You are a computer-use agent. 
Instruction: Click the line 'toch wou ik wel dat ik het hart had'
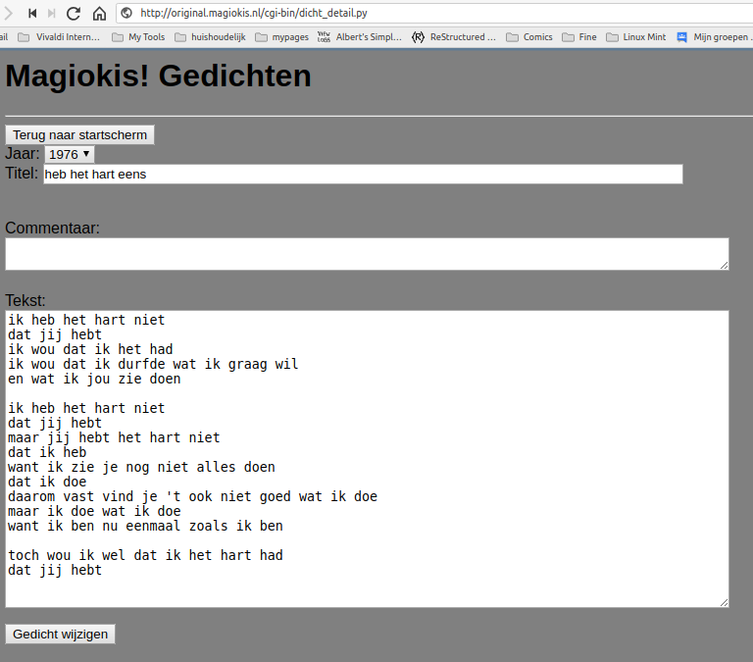(145, 555)
